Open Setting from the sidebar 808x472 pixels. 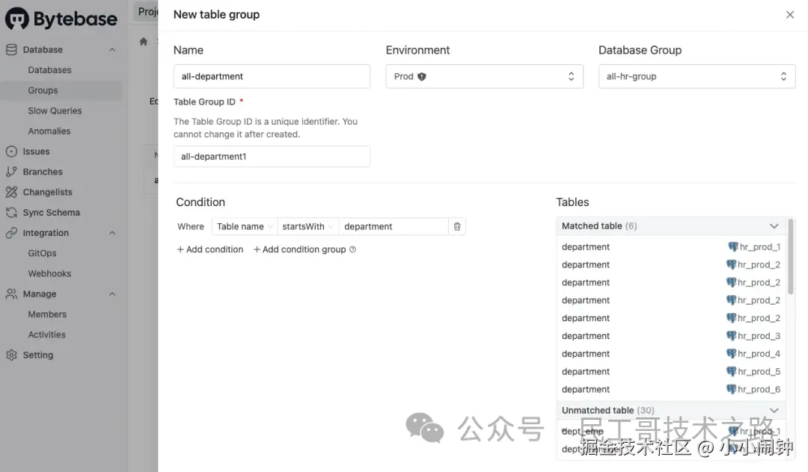click(x=37, y=355)
